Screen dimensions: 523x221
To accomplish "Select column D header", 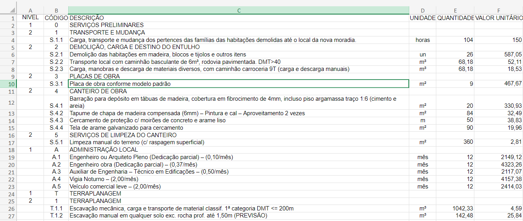I will click(423, 11).
